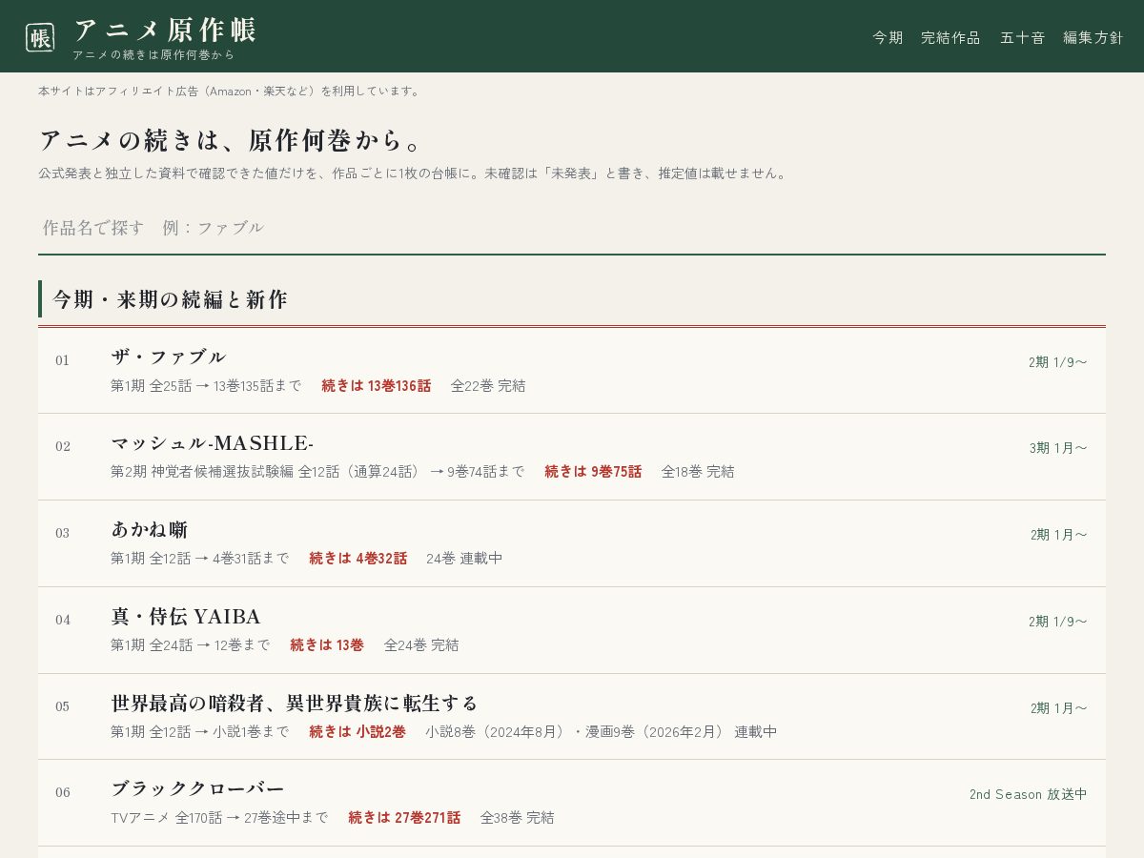The image size is (1144, 858).
Task: Open the ザ・ファブル entry
Action: tap(572, 371)
